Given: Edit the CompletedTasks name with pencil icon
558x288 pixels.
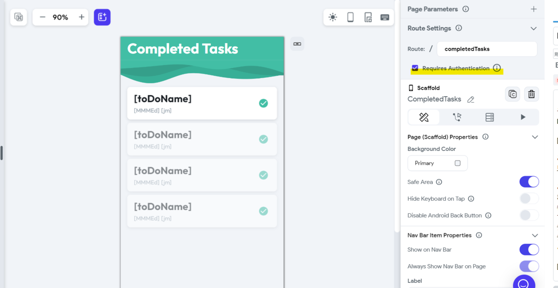Looking at the screenshot, I should (471, 99).
